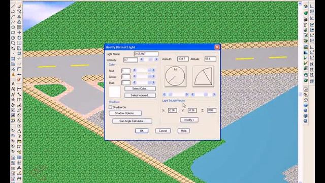Screen dimensions: 325x183
Task: Select the Copy Object tool
Action: (19, 12)
